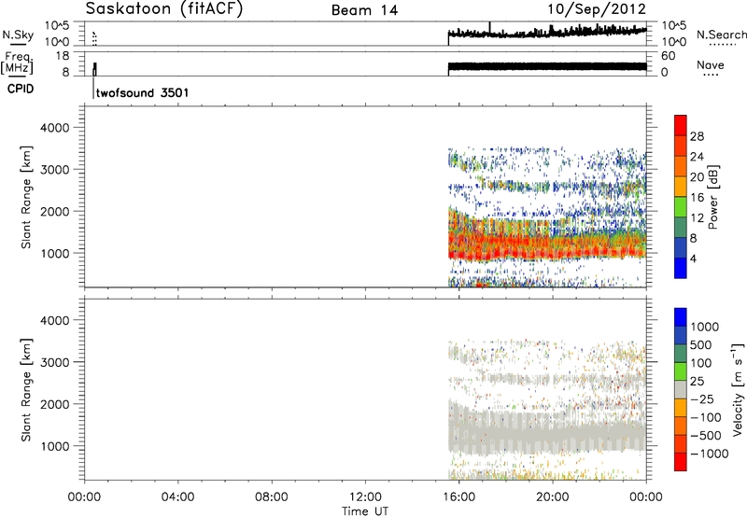The width and height of the screenshot is (747, 517).
Task: Click the 'Power [dB]' colorbar label
Action: pyautogui.click(x=712, y=197)
